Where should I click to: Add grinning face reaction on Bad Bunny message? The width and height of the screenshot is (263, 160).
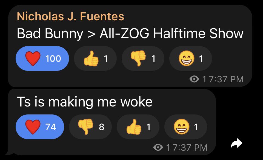[190, 58]
